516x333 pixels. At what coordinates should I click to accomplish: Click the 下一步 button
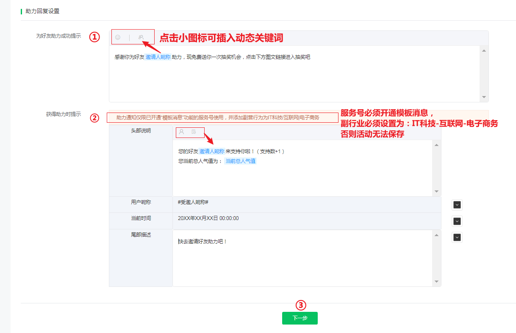click(x=300, y=318)
